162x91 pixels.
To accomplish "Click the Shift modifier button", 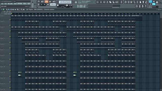I will point(104,2).
